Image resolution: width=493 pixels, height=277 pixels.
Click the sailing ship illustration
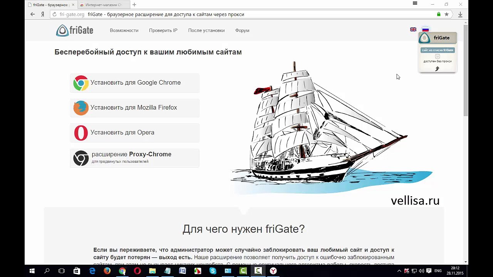(331, 127)
